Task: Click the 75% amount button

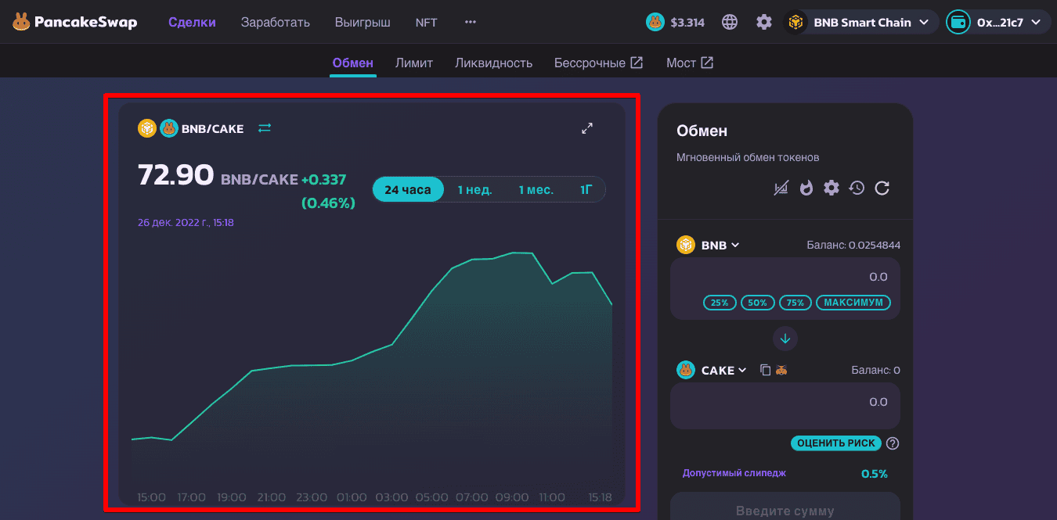Action: [x=795, y=303]
